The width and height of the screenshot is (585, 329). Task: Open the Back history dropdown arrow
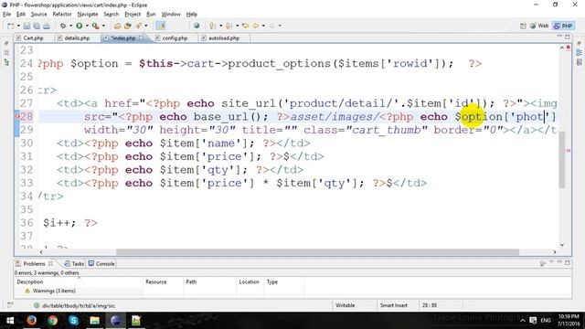click(263, 26)
